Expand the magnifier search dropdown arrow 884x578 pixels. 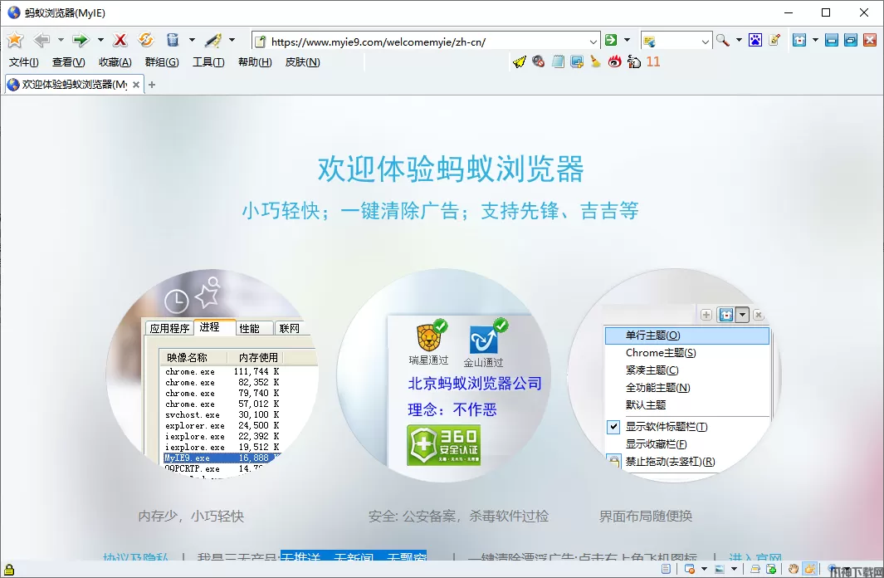(x=739, y=40)
